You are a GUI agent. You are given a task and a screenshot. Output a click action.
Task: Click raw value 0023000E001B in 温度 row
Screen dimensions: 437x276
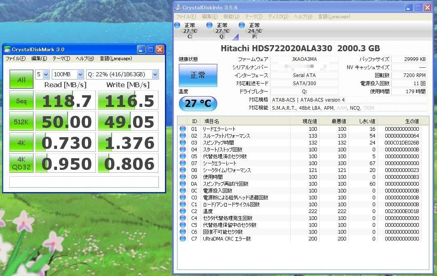click(x=402, y=211)
